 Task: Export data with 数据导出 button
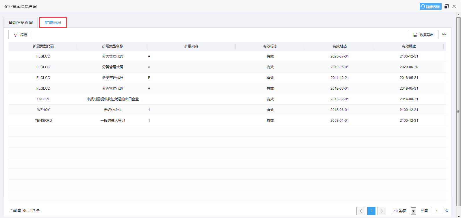tap(423, 35)
